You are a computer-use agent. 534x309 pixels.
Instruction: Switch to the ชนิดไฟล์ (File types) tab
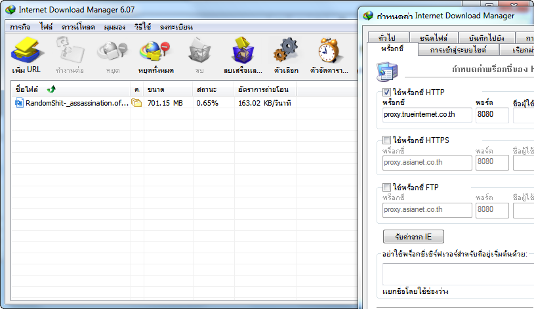(x=434, y=37)
